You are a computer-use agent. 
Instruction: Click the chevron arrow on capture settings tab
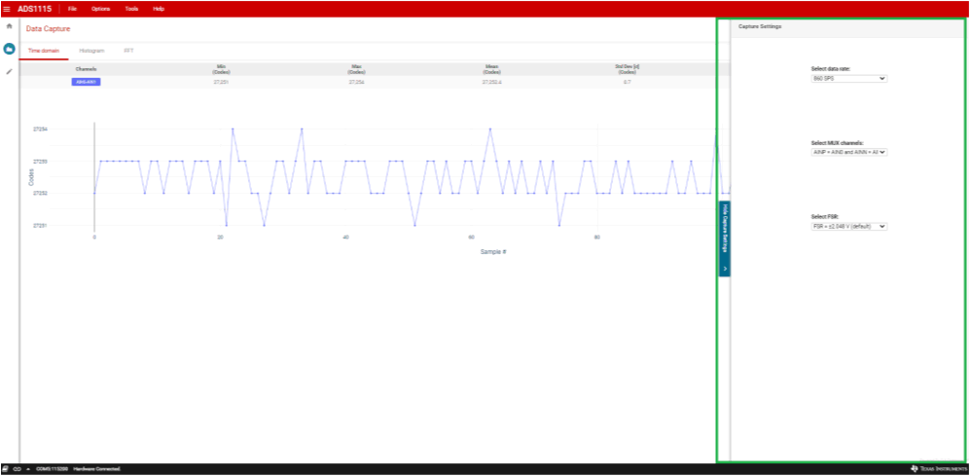[x=725, y=266]
